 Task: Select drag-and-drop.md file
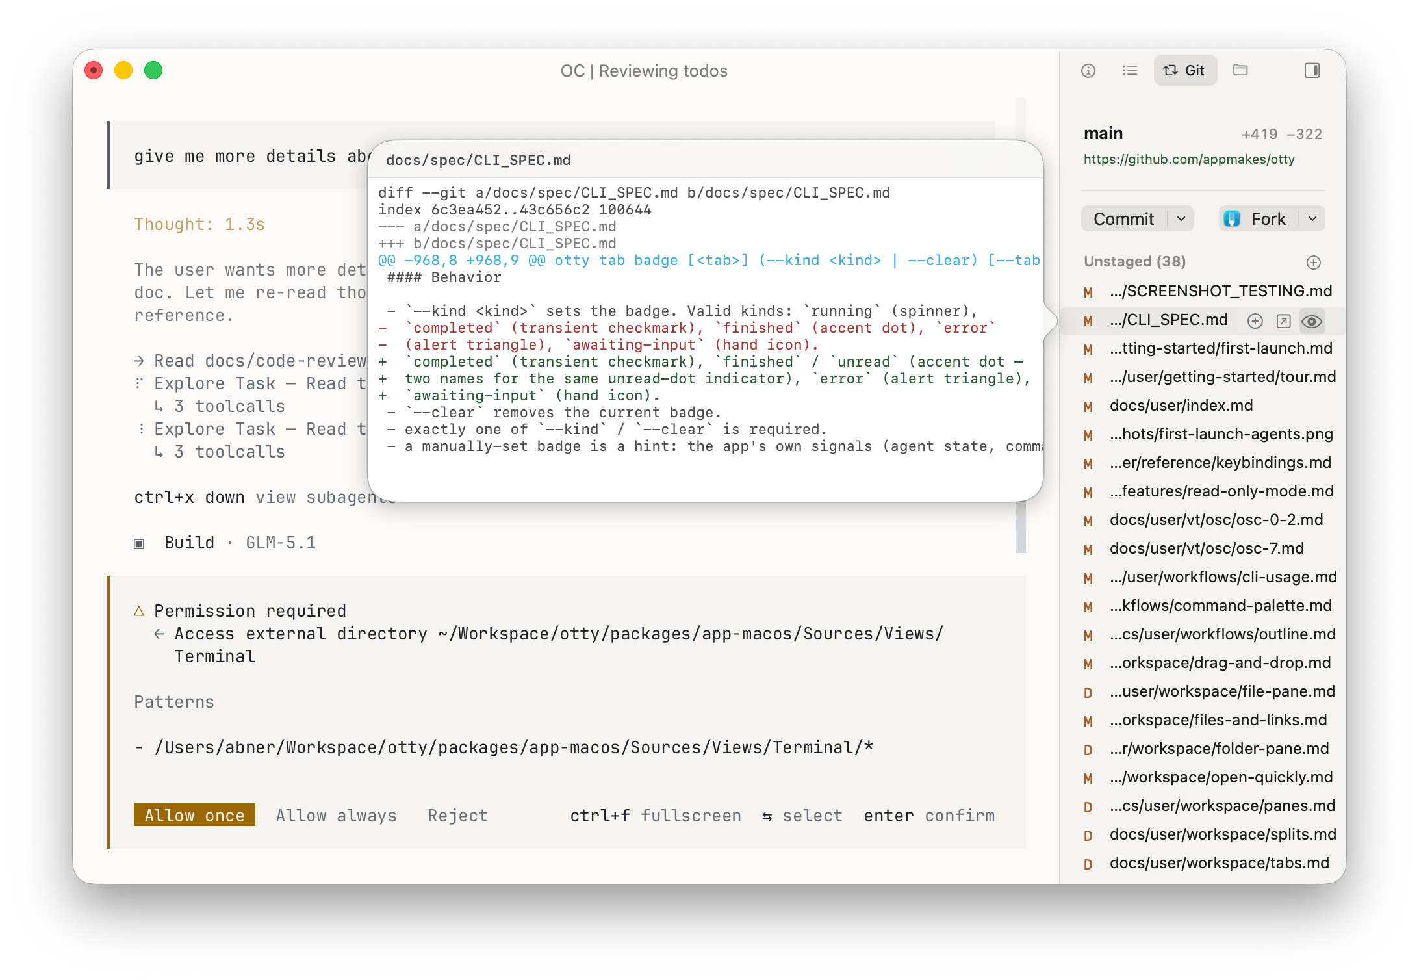[1203, 664]
